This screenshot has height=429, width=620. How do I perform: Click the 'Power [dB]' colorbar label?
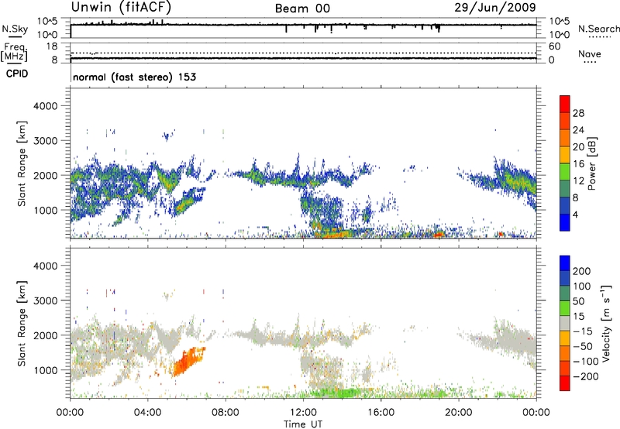[592, 163]
